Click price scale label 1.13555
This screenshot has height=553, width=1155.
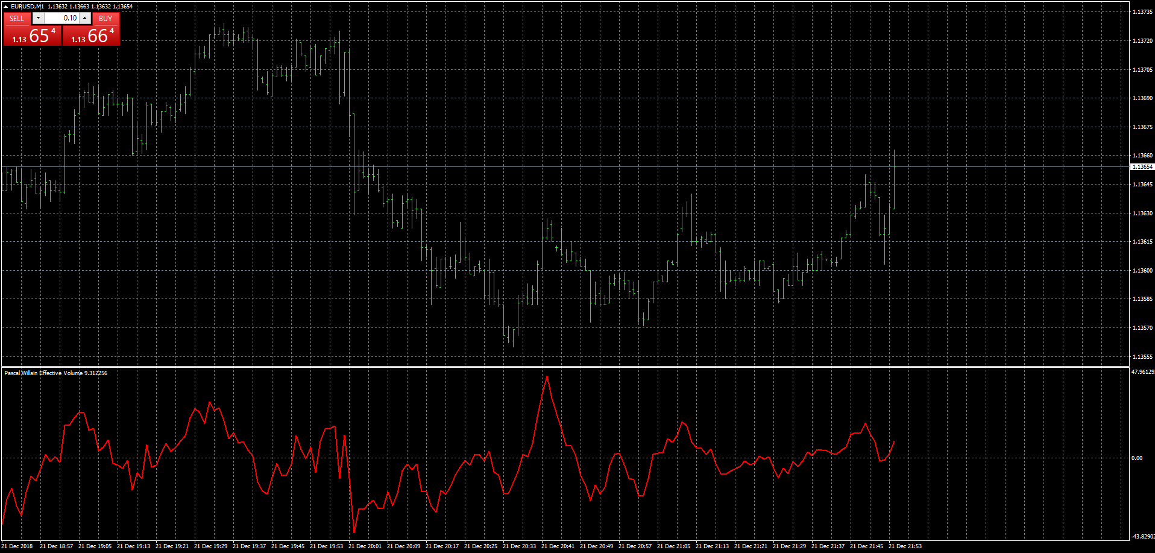1142,357
